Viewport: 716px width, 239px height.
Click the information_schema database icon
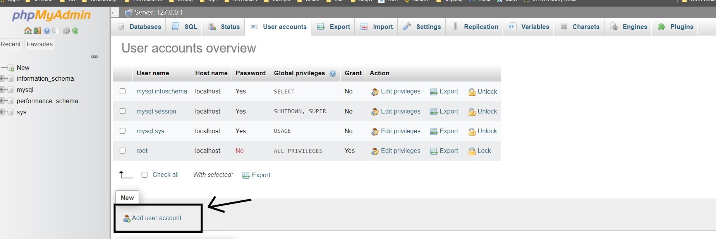tap(11, 79)
